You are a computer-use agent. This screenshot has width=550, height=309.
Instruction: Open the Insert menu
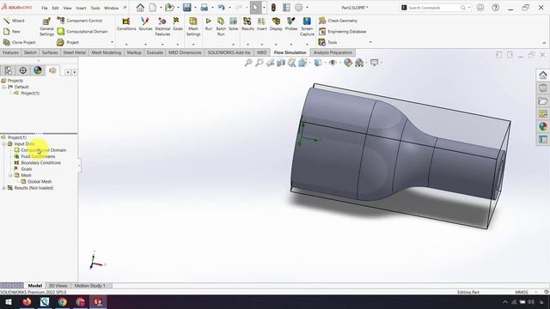(81, 8)
